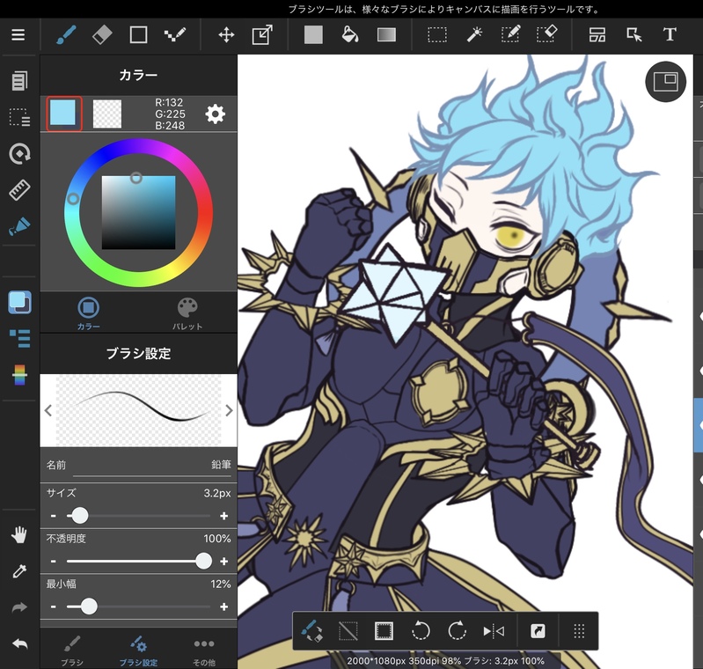The width and height of the screenshot is (703, 669).
Task: Toggle the navigator window button on canvas
Action: pyautogui.click(x=666, y=82)
